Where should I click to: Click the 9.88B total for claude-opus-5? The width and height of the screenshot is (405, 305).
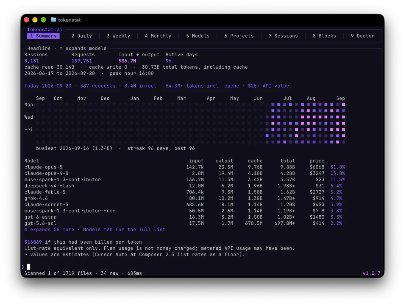[x=288, y=167]
